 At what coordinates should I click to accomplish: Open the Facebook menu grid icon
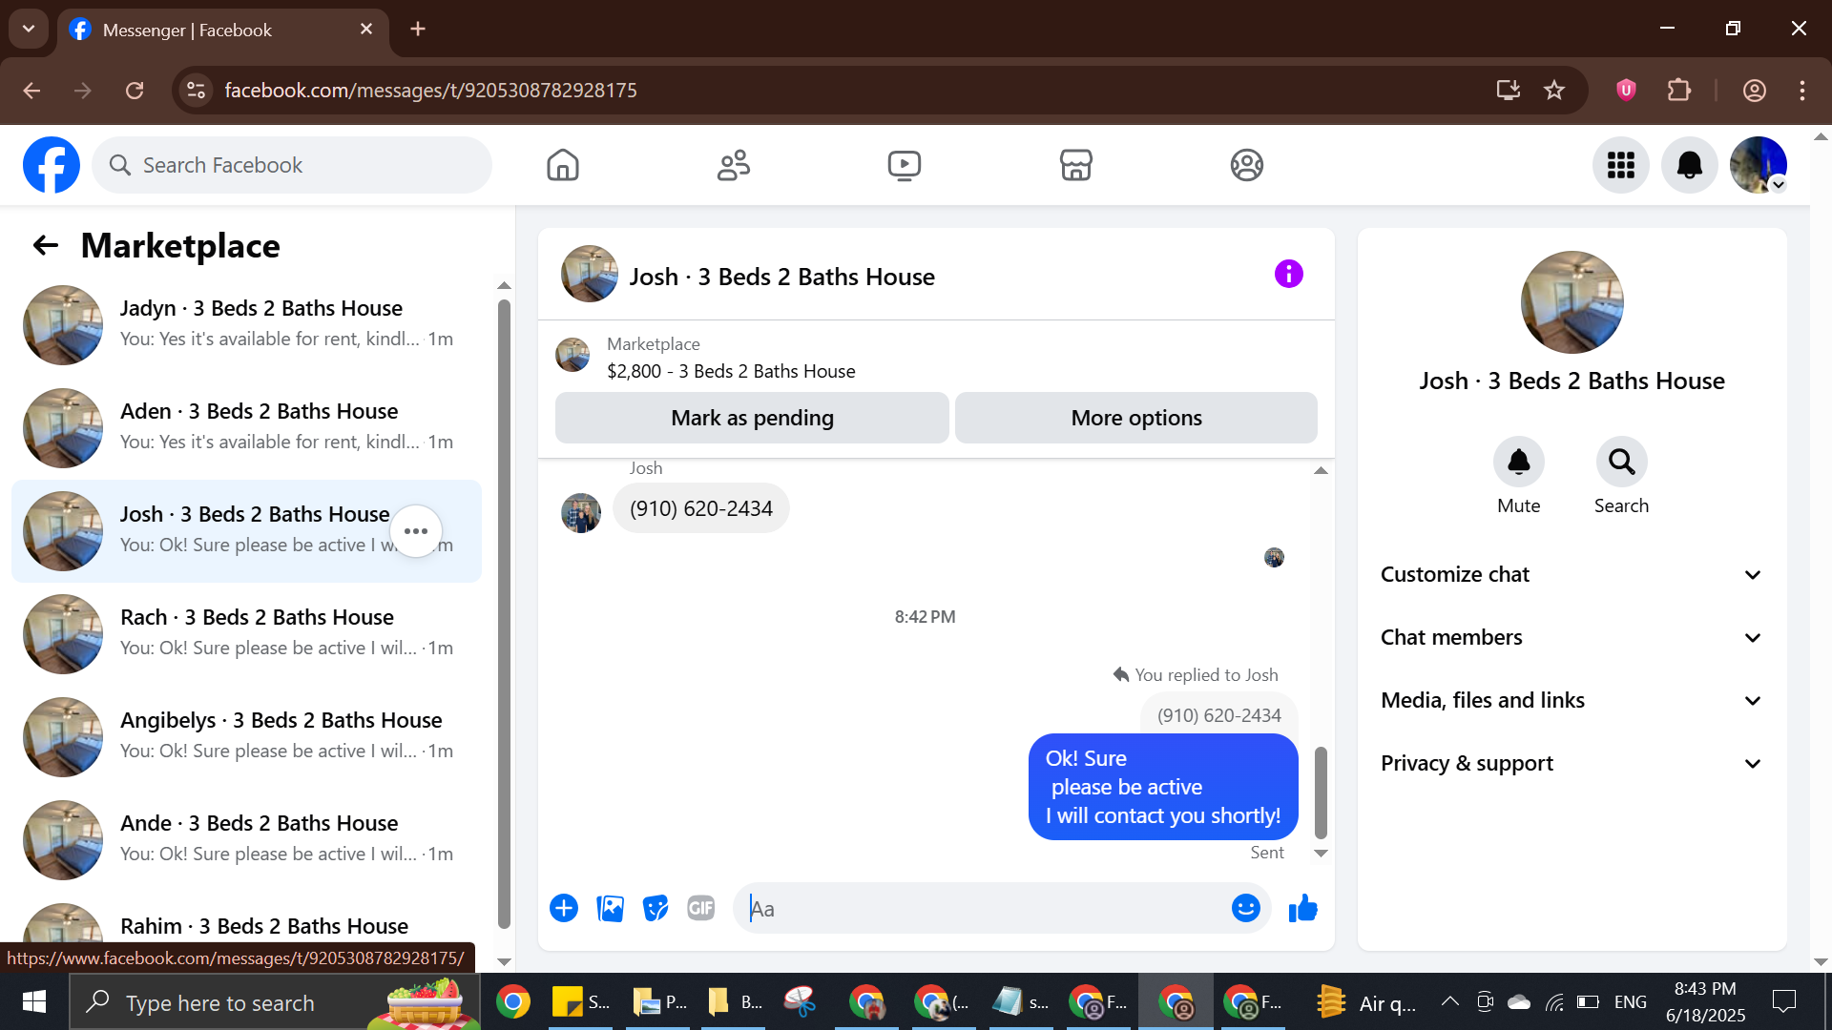pos(1620,165)
